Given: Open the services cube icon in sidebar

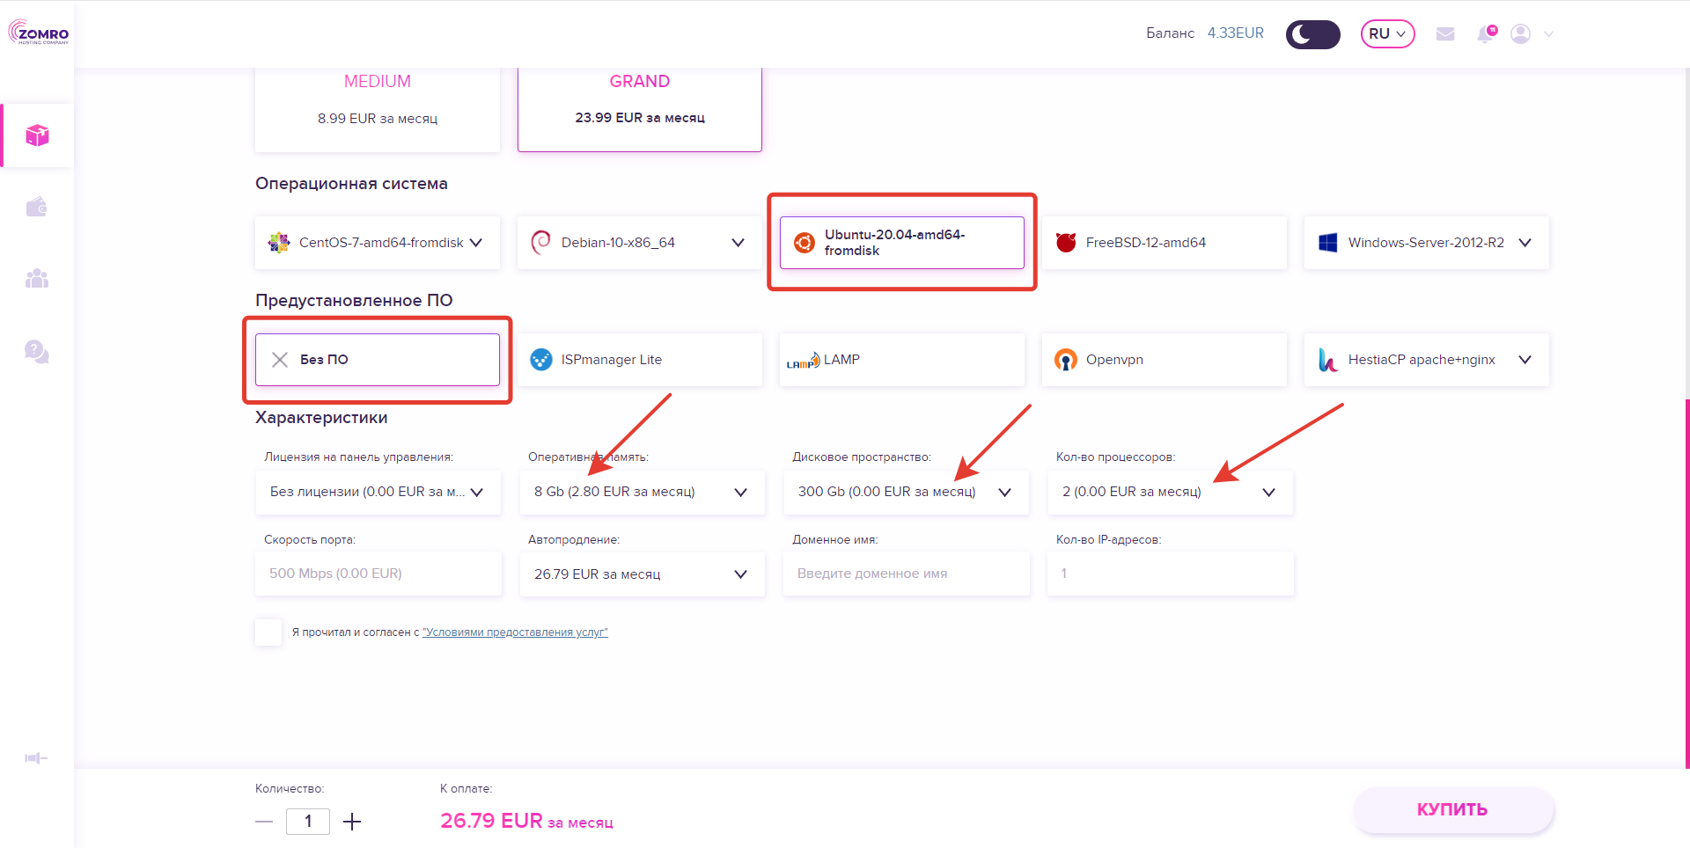Looking at the screenshot, I should coord(37,135).
